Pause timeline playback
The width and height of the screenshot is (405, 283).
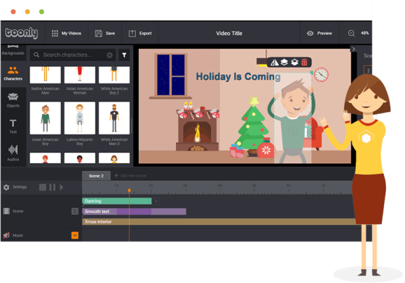click(x=52, y=187)
